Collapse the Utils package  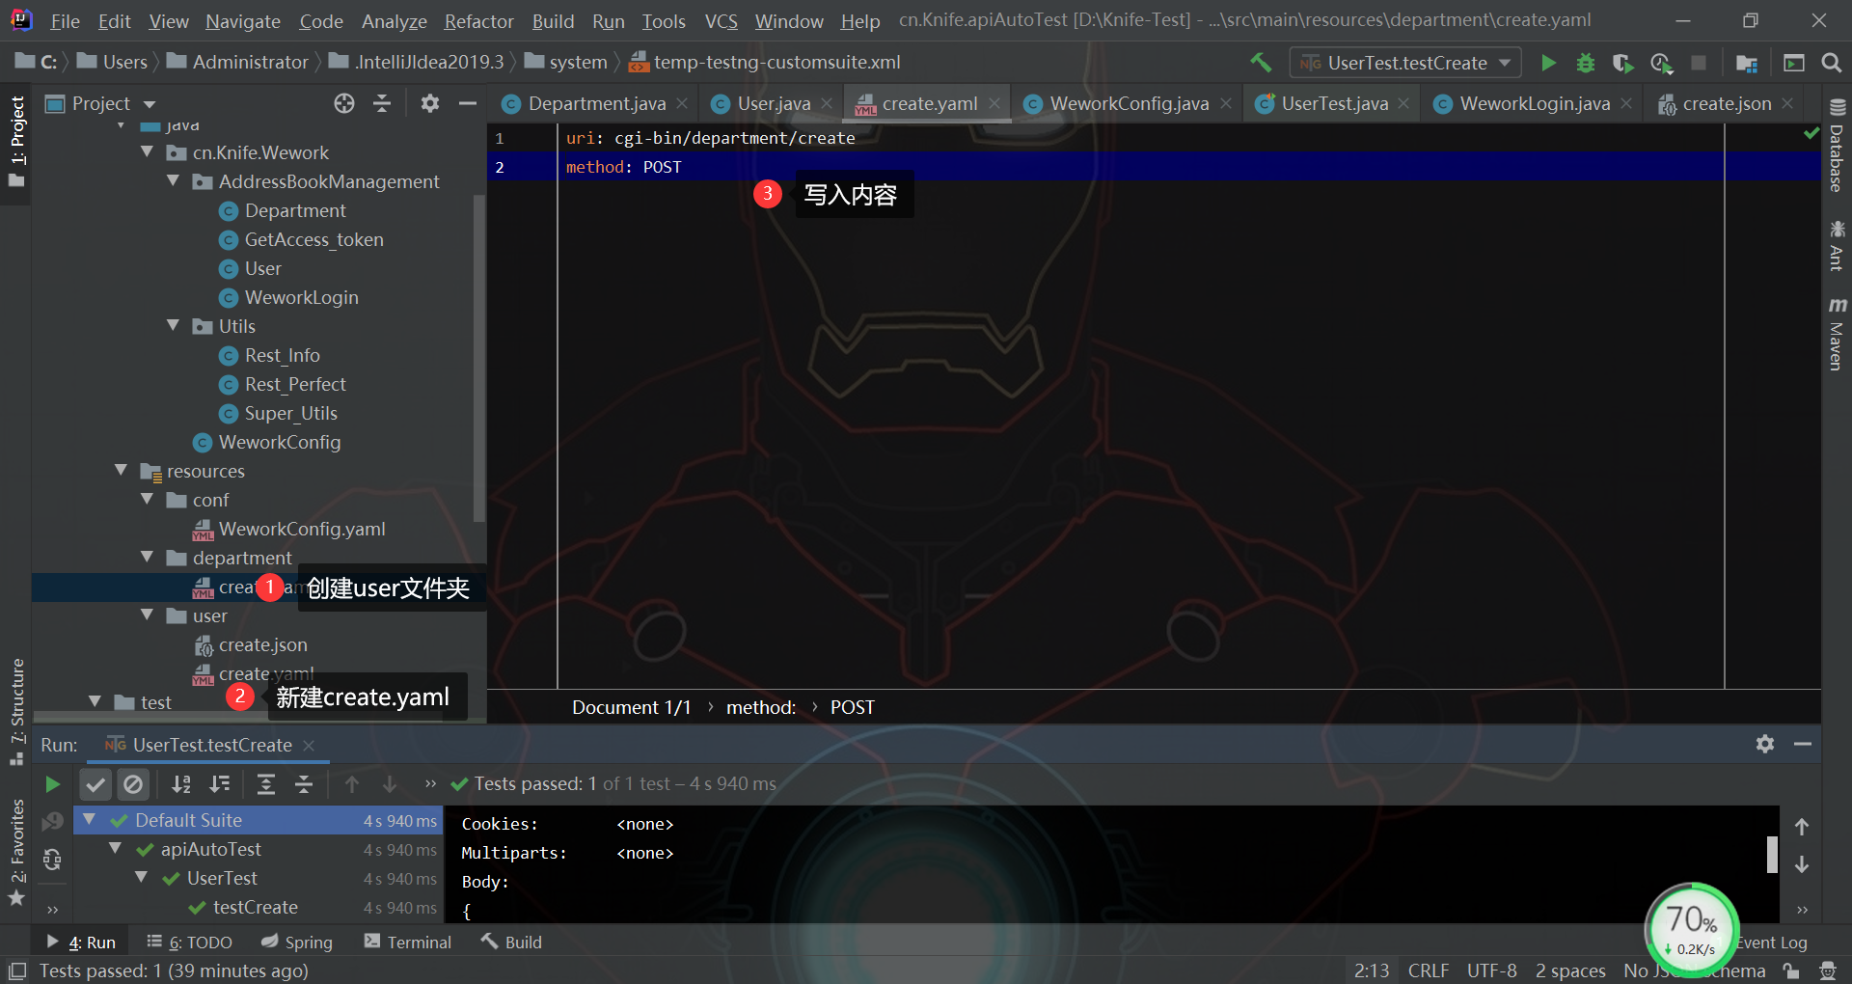(173, 325)
